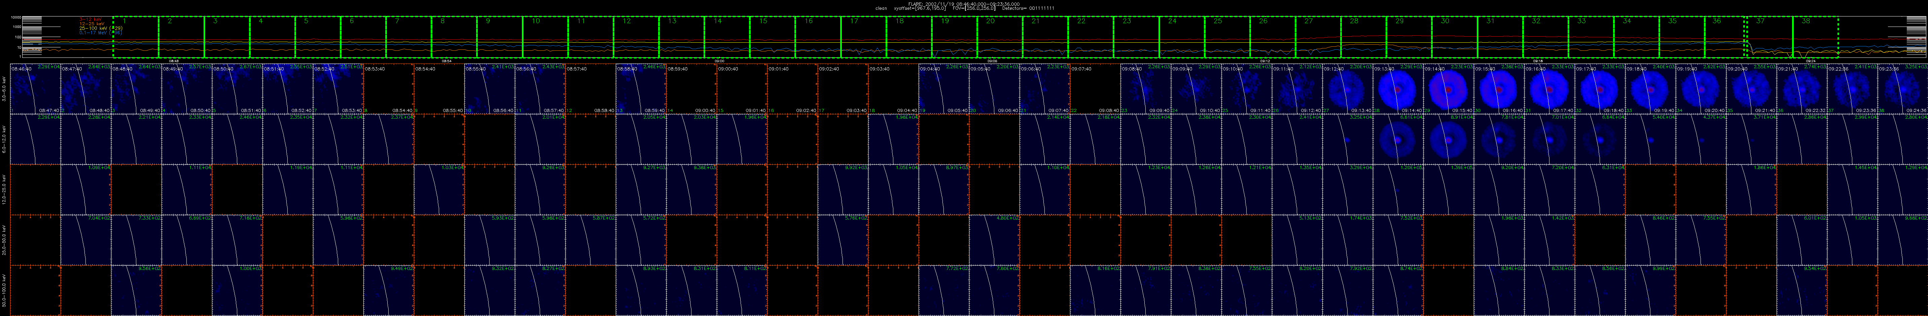Open the 6-12 keV image labeled 7.81E+04
Screen dimensions: 1928x316
[x=1498, y=138]
